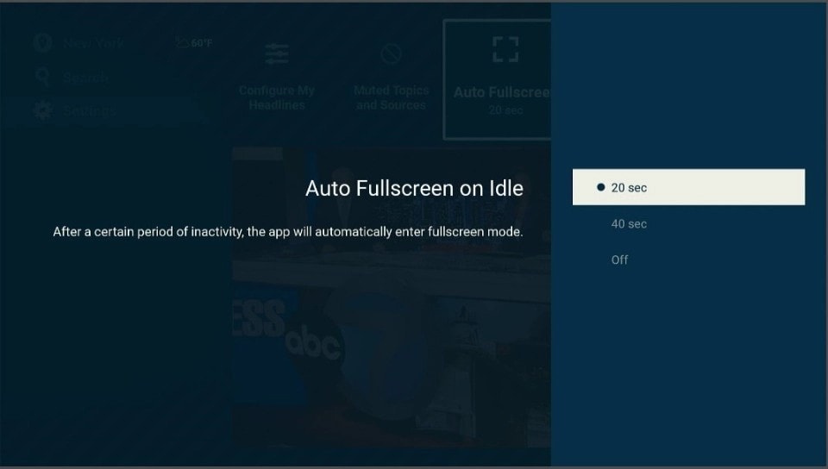Screen dimensions: 828x469
Task: Select the Auto Fullscreen corner-brackets icon
Action: [x=505, y=50]
